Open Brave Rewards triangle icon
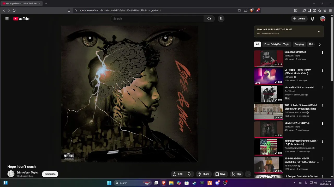 click(258, 10)
